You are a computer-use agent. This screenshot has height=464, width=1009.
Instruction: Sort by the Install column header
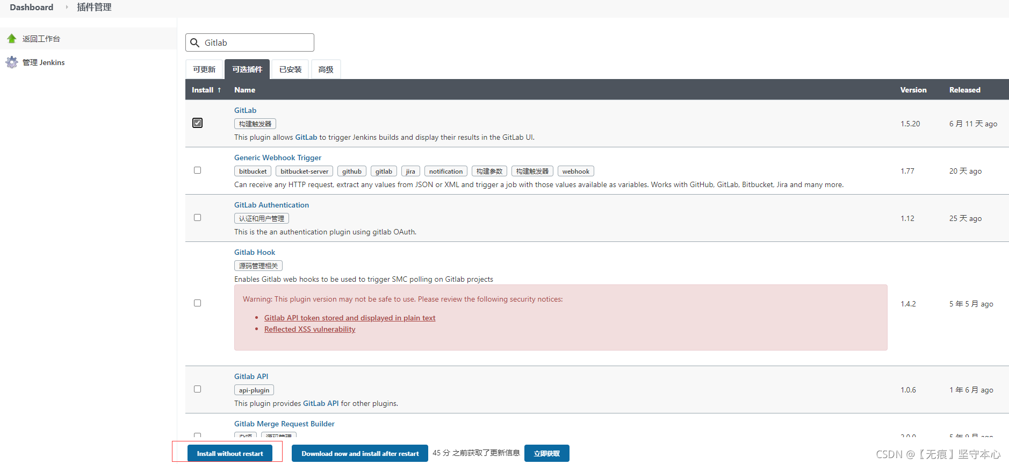pyautogui.click(x=206, y=90)
